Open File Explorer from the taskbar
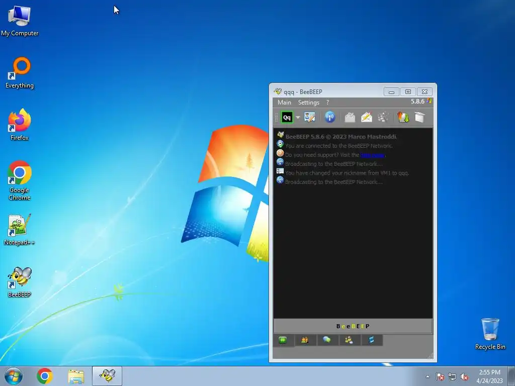The width and height of the screenshot is (515, 386). [x=76, y=376]
